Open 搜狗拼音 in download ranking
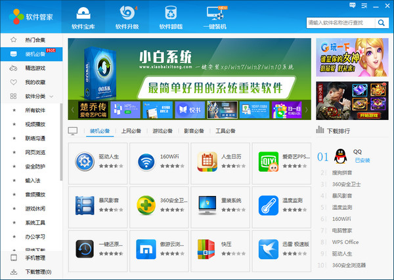Image resolution: width=394 pixels, height=280 pixels. click(342, 172)
